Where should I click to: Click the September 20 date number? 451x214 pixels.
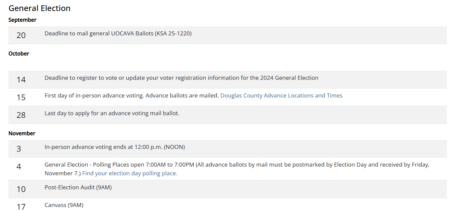click(x=21, y=35)
